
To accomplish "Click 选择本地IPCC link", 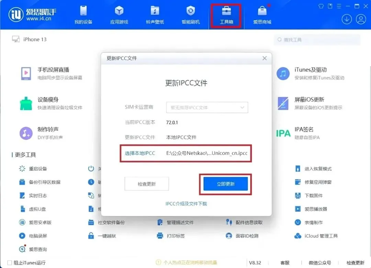I will [x=140, y=153].
